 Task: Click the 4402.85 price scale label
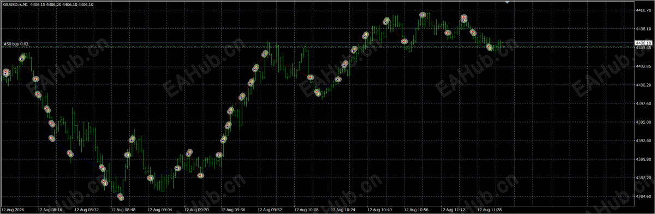[643, 66]
